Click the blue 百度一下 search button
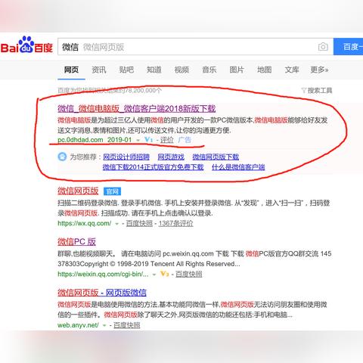363x363 pixels. [x=349, y=47]
